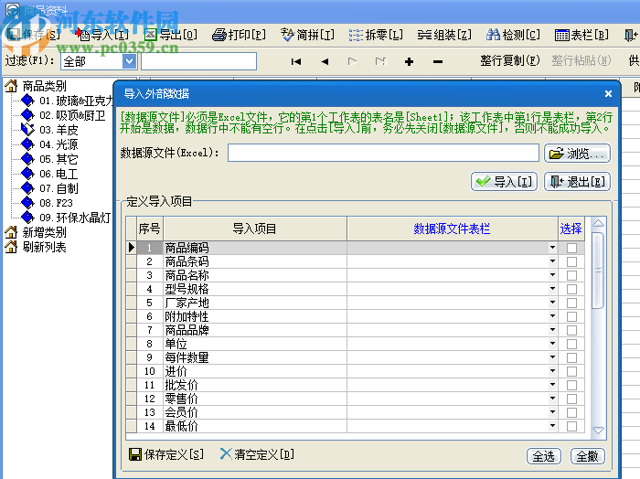Click the 导出[O] toolbar icon
Image resolution: width=640 pixels, height=479 pixels.
click(151, 35)
